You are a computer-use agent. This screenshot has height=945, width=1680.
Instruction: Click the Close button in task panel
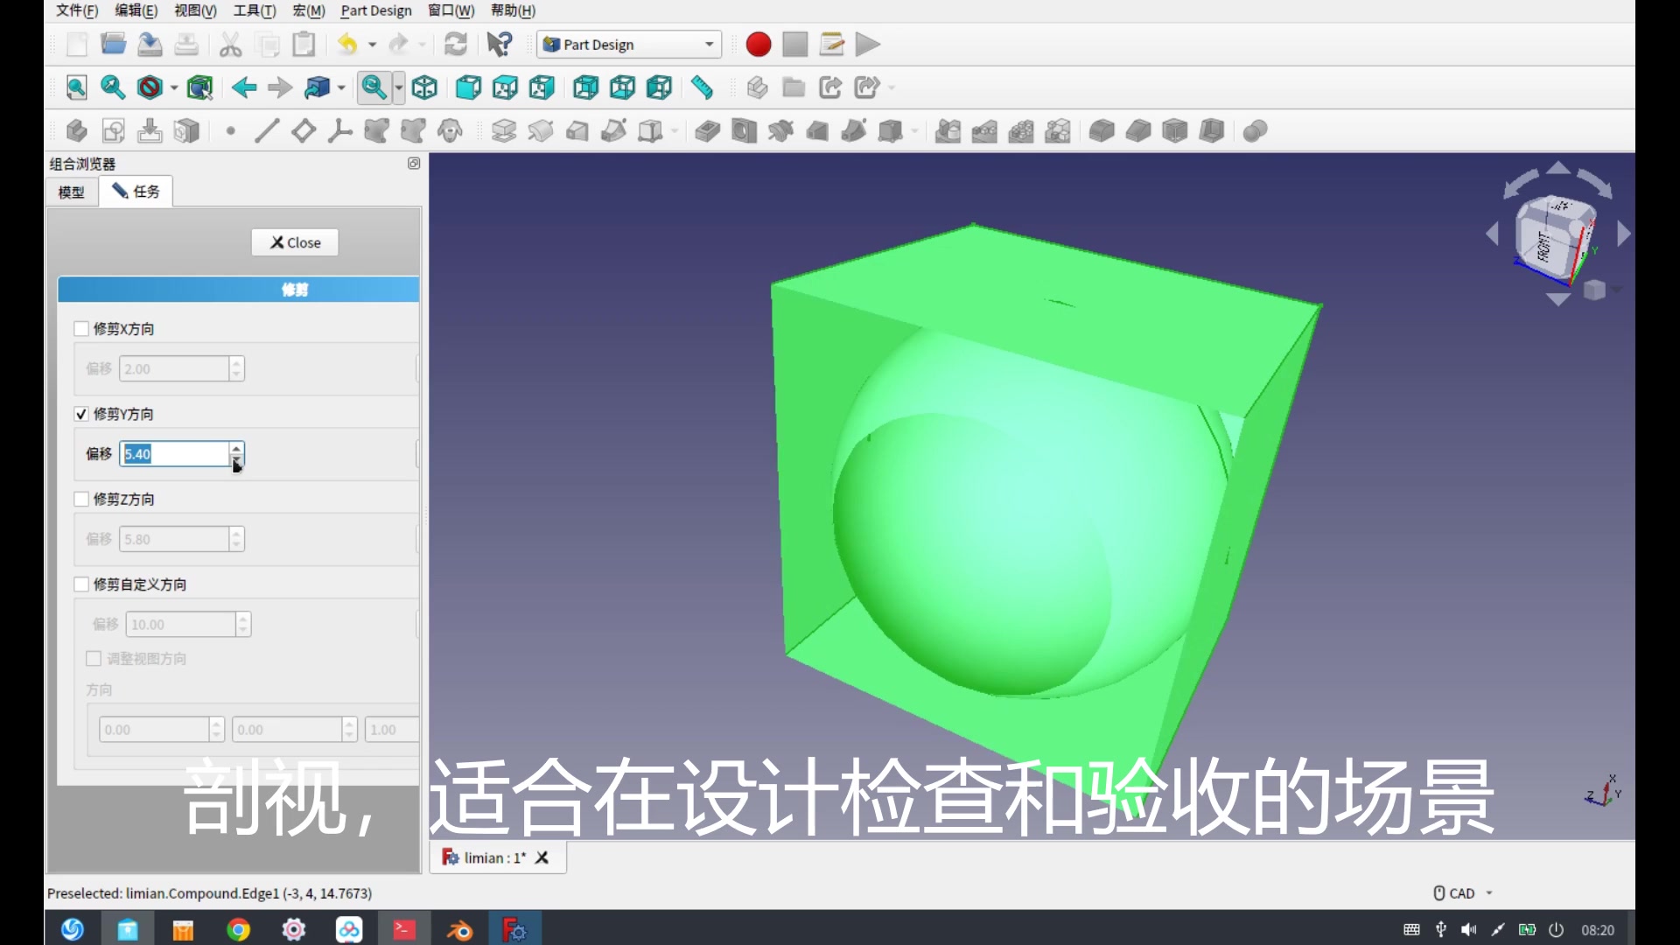pyautogui.click(x=295, y=242)
